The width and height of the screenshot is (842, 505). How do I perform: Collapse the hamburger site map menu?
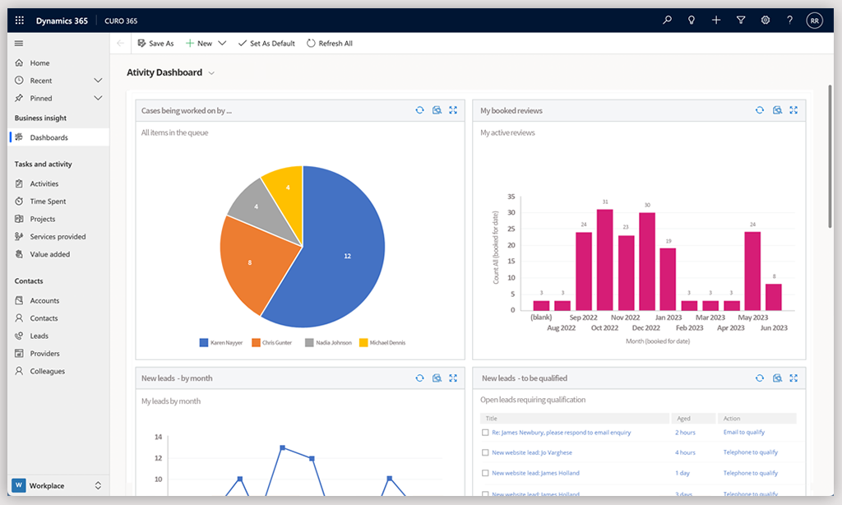point(19,44)
